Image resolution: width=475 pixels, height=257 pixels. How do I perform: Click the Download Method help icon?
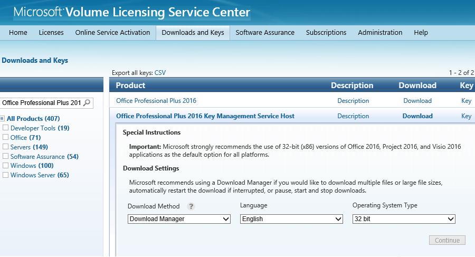[191, 206]
